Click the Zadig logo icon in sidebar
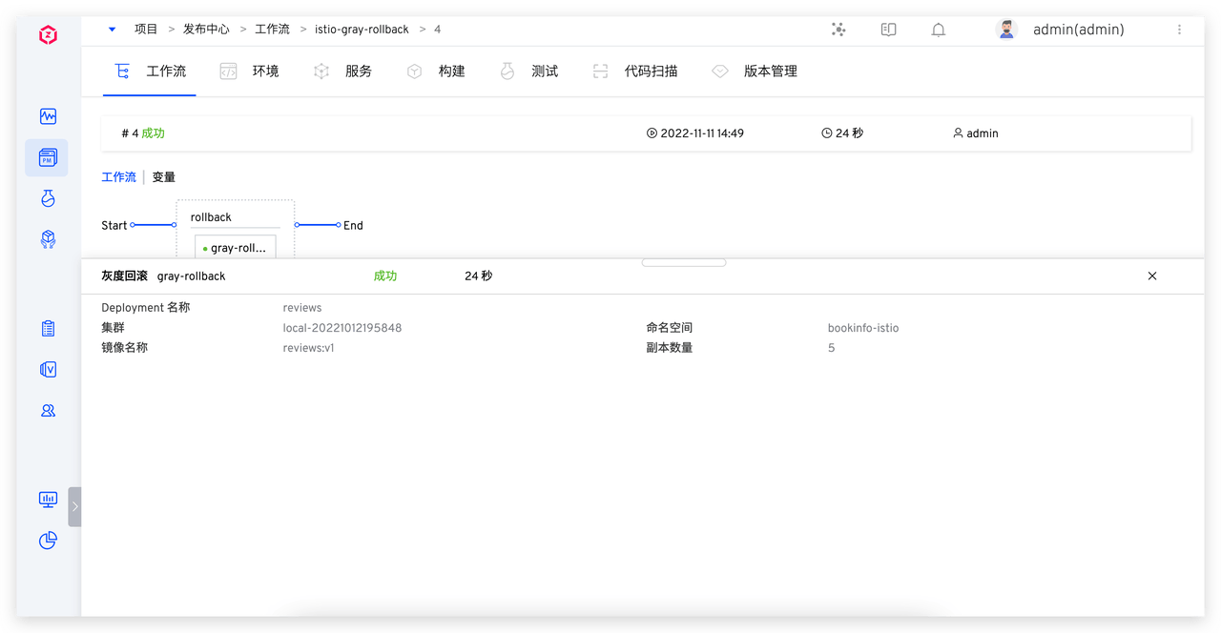 point(48,35)
